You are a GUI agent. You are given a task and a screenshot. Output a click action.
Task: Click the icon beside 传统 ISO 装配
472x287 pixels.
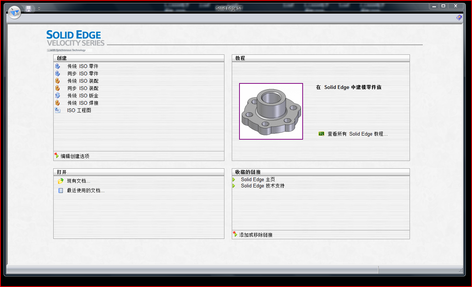(58, 81)
